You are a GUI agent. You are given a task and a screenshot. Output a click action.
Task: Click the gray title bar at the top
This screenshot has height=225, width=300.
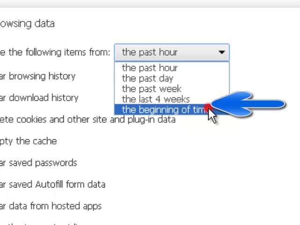coord(150,3)
